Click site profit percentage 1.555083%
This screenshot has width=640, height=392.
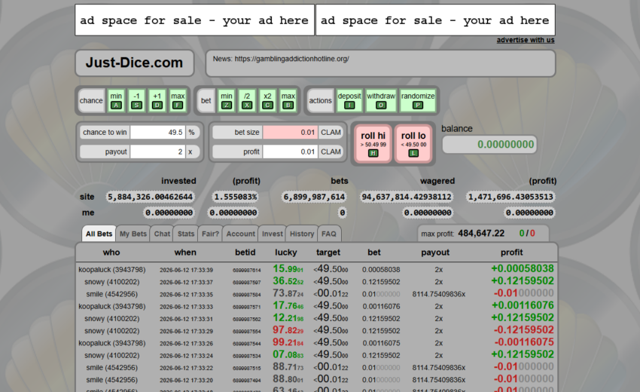pyautogui.click(x=236, y=197)
